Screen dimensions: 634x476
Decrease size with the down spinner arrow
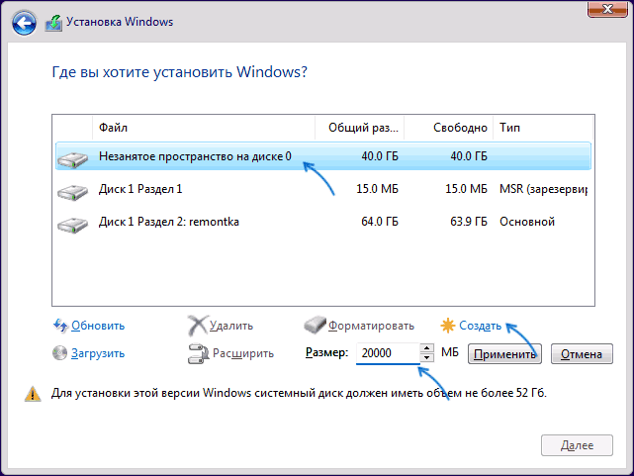(427, 358)
